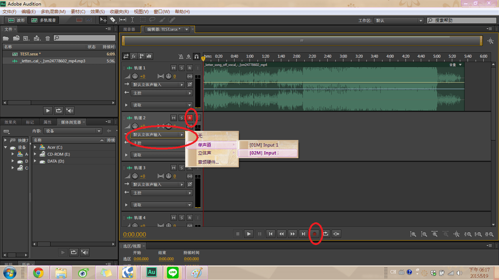Expand the Acer (C:) drive
499x280 pixels.
click(x=35, y=147)
